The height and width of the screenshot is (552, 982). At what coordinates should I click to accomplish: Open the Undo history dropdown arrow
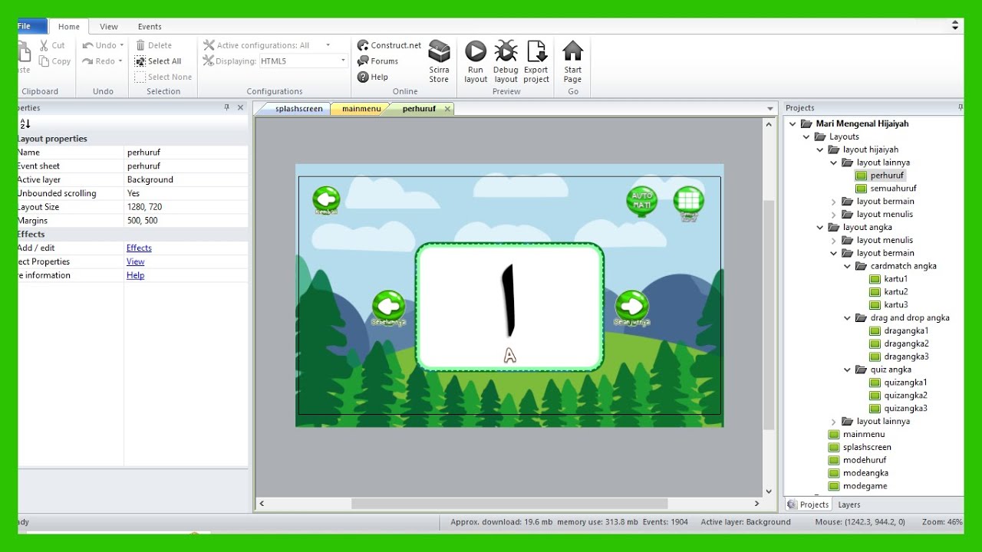click(x=121, y=45)
